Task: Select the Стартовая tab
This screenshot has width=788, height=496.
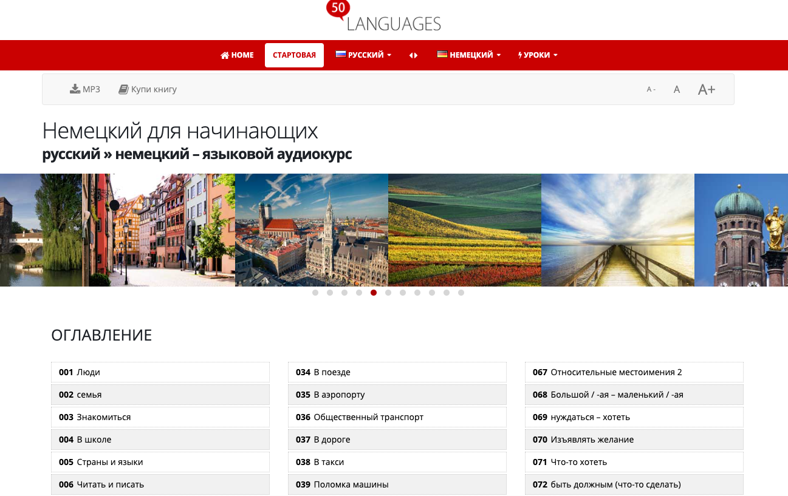Action: coord(294,55)
